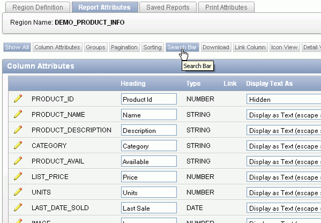Jump to the Search Bar section
Screen dimensions: 321x223
[182, 47]
